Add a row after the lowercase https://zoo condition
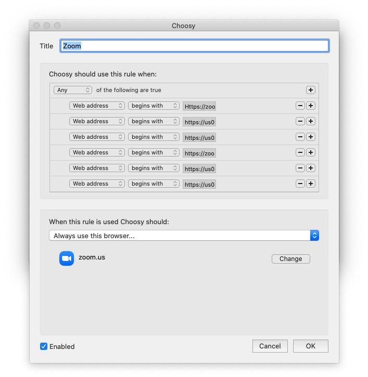The width and height of the screenshot is (368, 377). [x=310, y=152]
